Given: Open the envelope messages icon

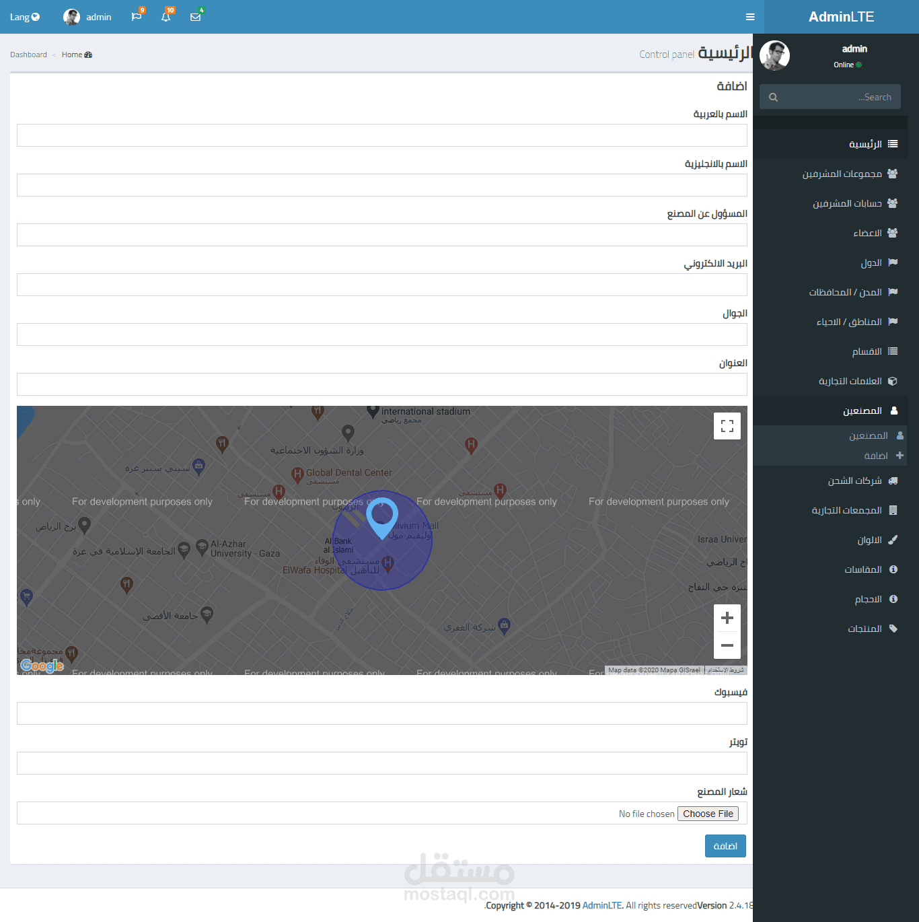Looking at the screenshot, I should point(196,17).
